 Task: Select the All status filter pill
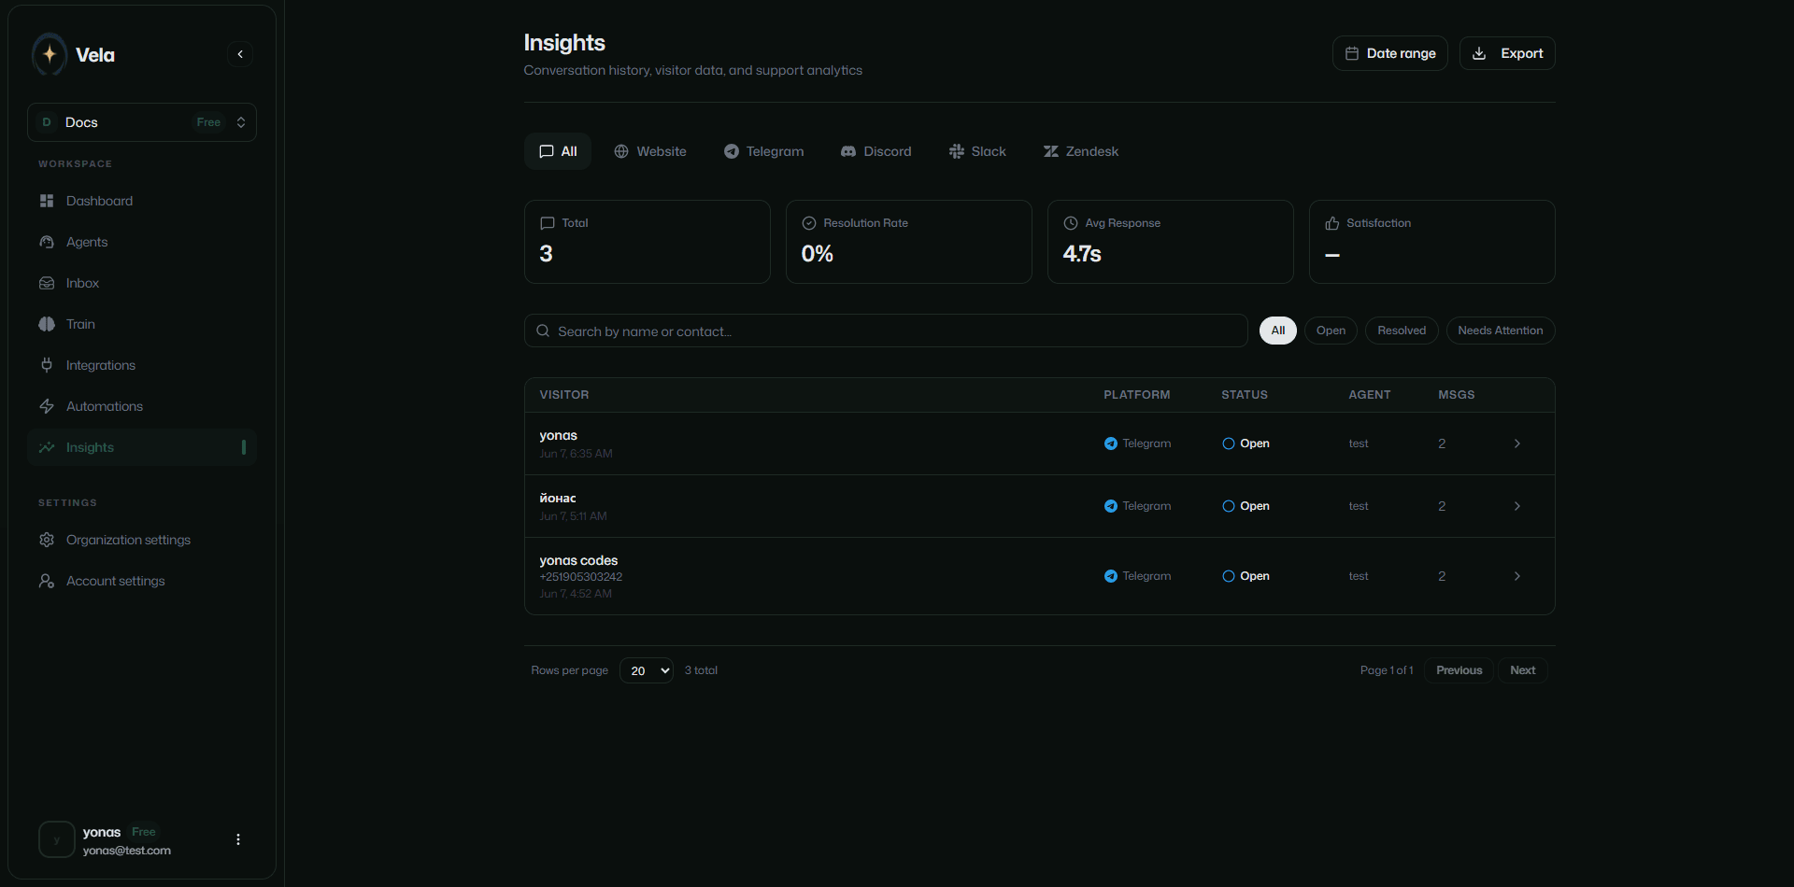[1278, 331]
